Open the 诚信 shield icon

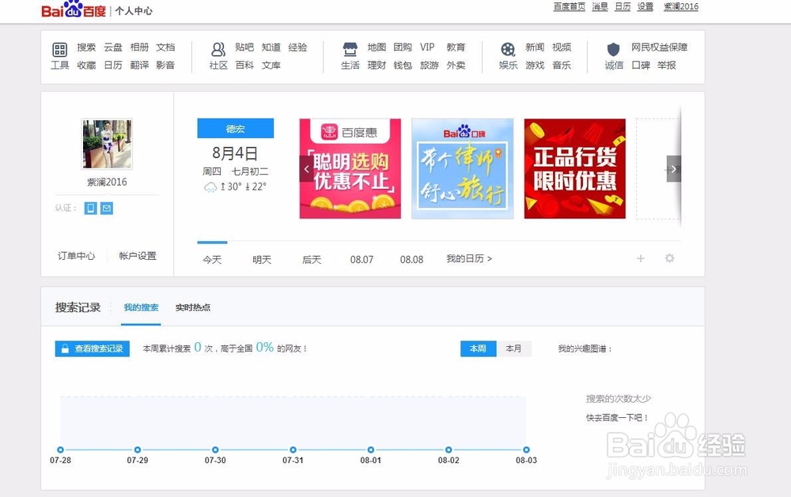614,50
